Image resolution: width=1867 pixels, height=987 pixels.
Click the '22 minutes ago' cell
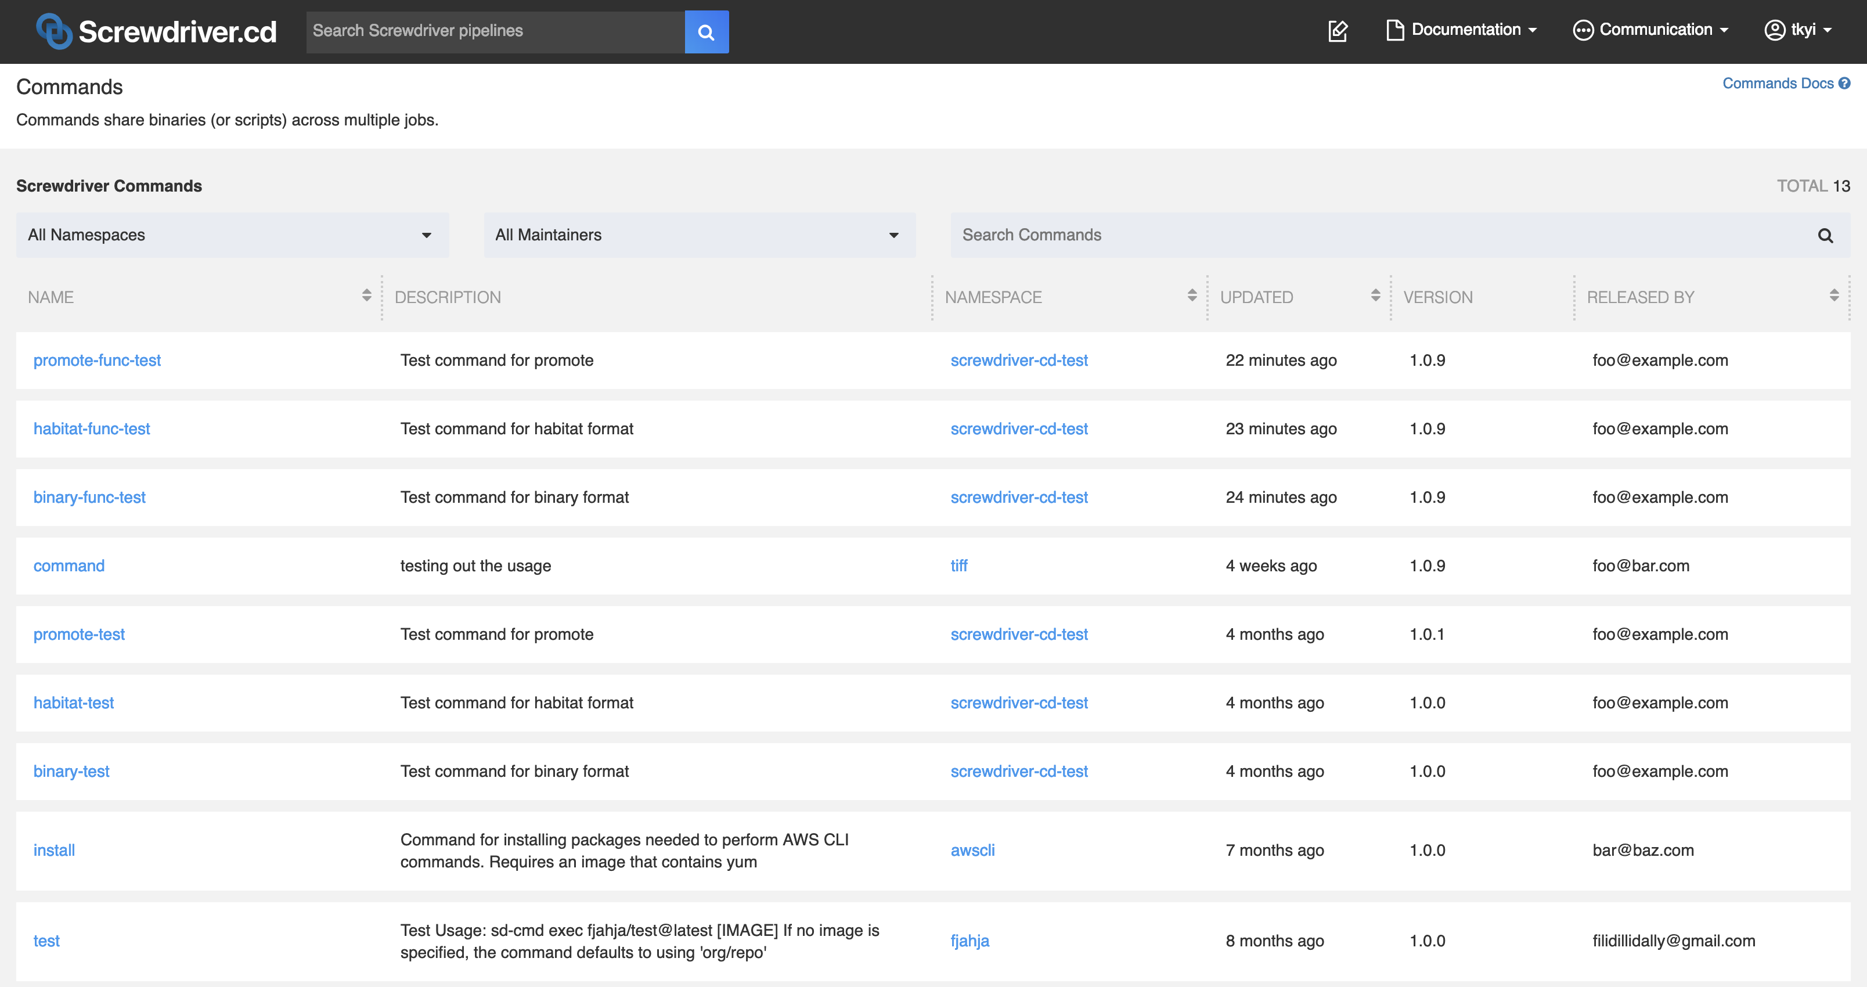tap(1281, 360)
